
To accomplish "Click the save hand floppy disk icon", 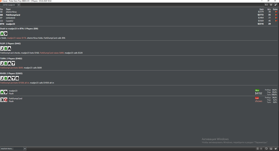I will pos(271,149).
